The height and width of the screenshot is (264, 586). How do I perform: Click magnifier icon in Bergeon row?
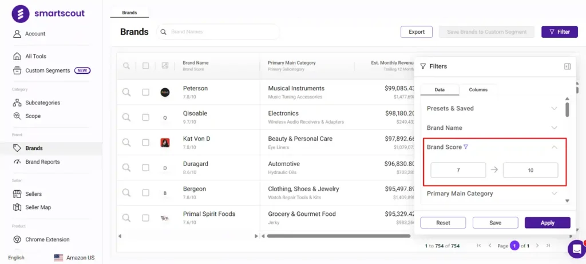point(126,192)
